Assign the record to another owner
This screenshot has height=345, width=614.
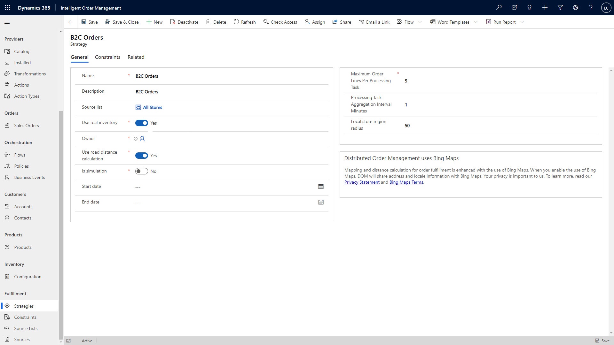point(315,22)
